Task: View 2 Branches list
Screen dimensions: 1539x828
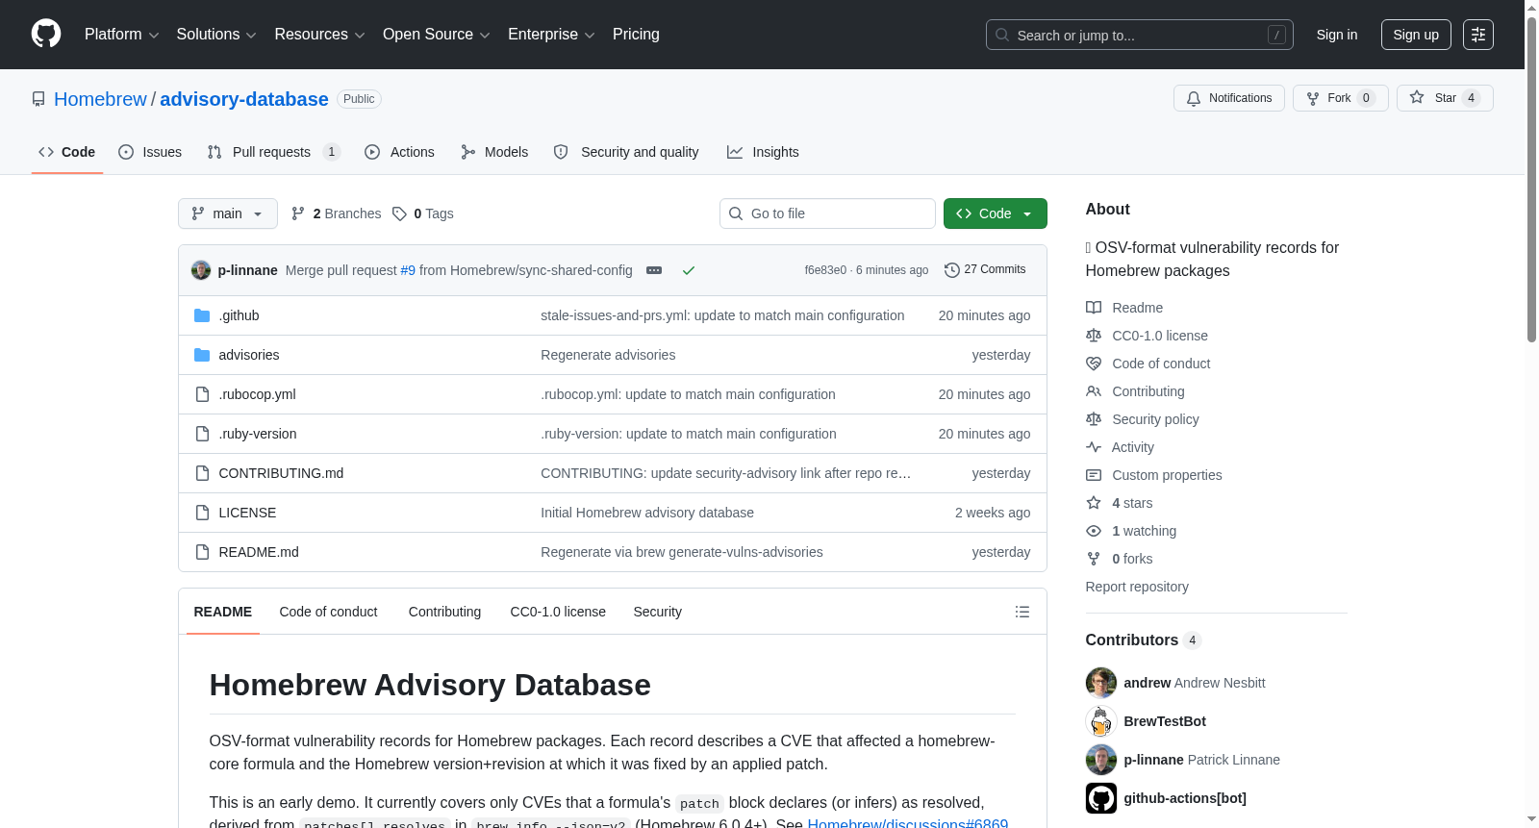Action: 337,213
